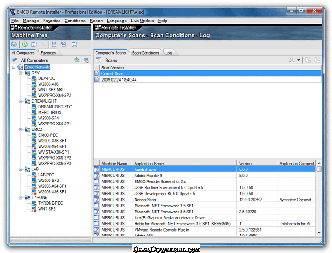Click the last copy-pages icon in Scans bar
Image resolution: width=332 pixels, height=253 pixels.
[317, 60]
